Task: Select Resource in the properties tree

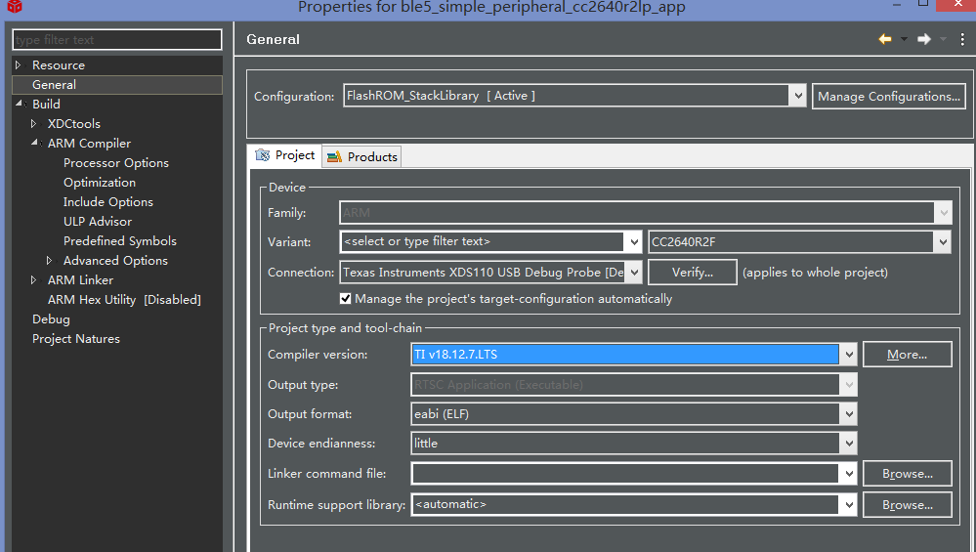Action: 59,64
